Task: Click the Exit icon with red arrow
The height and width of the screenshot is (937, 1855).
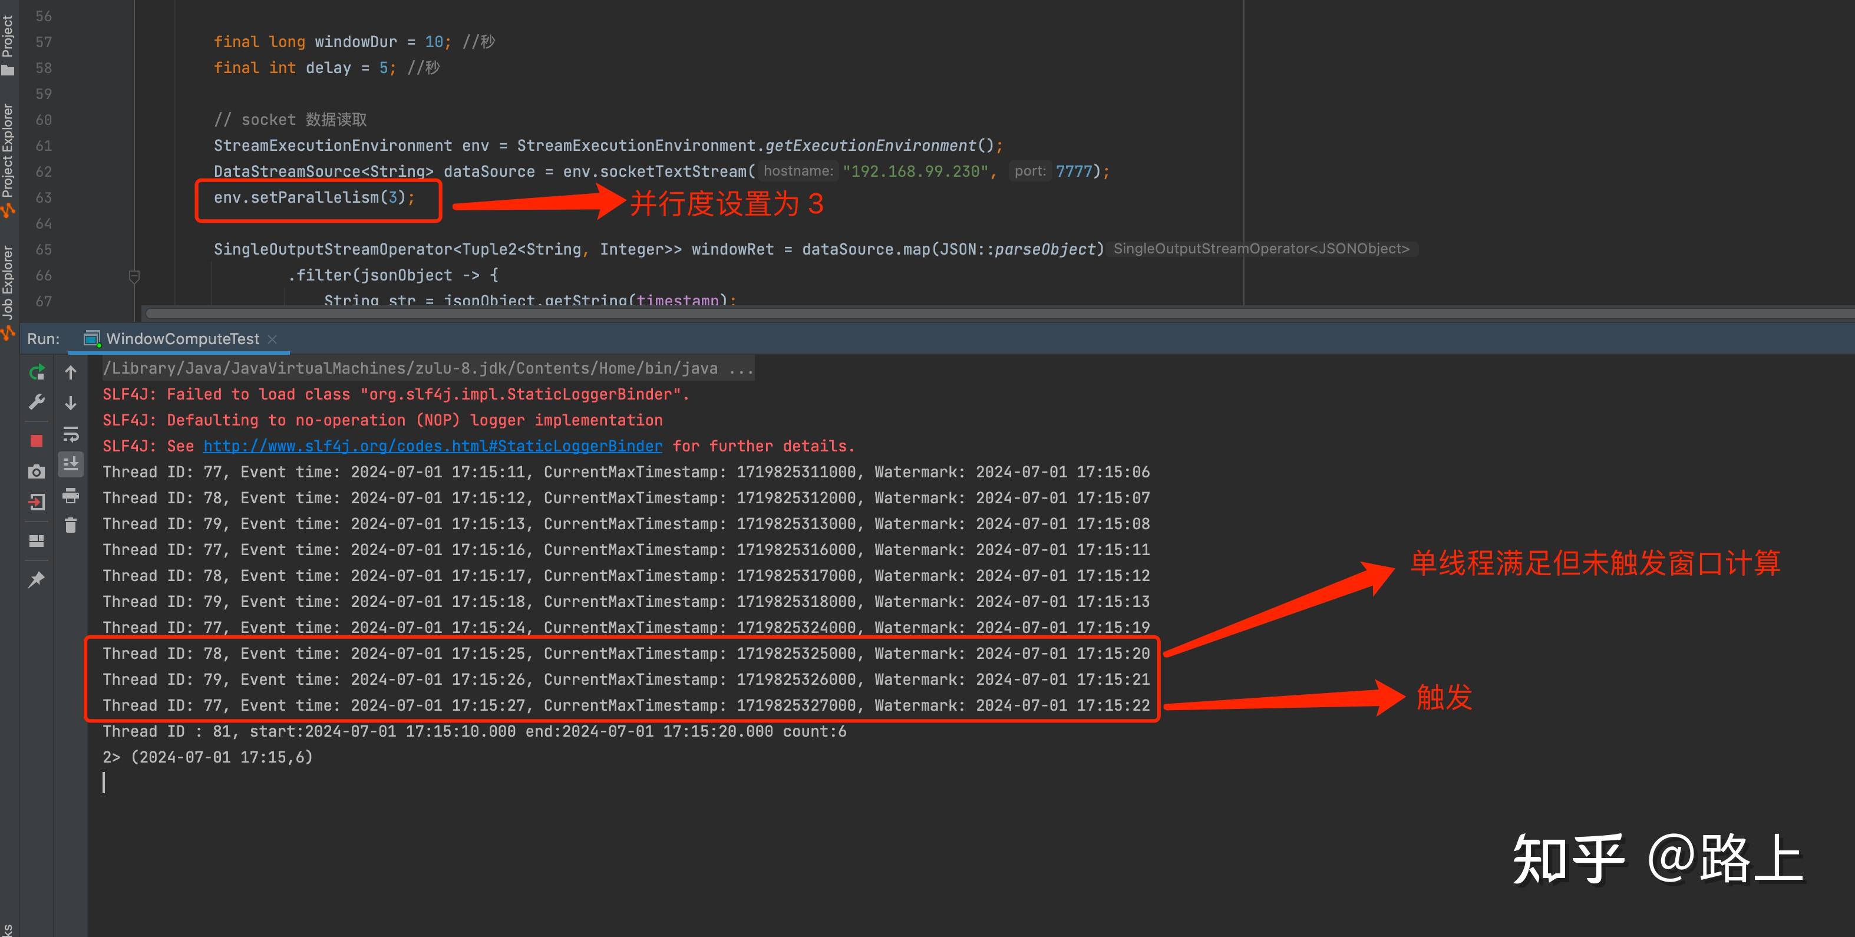Action: [37, 502]
